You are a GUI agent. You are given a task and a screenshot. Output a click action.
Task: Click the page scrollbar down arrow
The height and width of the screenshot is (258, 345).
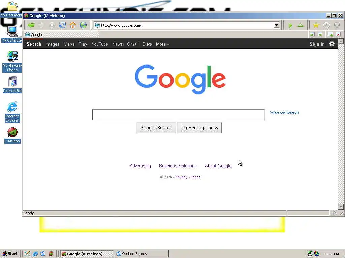[x=341, y=207]
